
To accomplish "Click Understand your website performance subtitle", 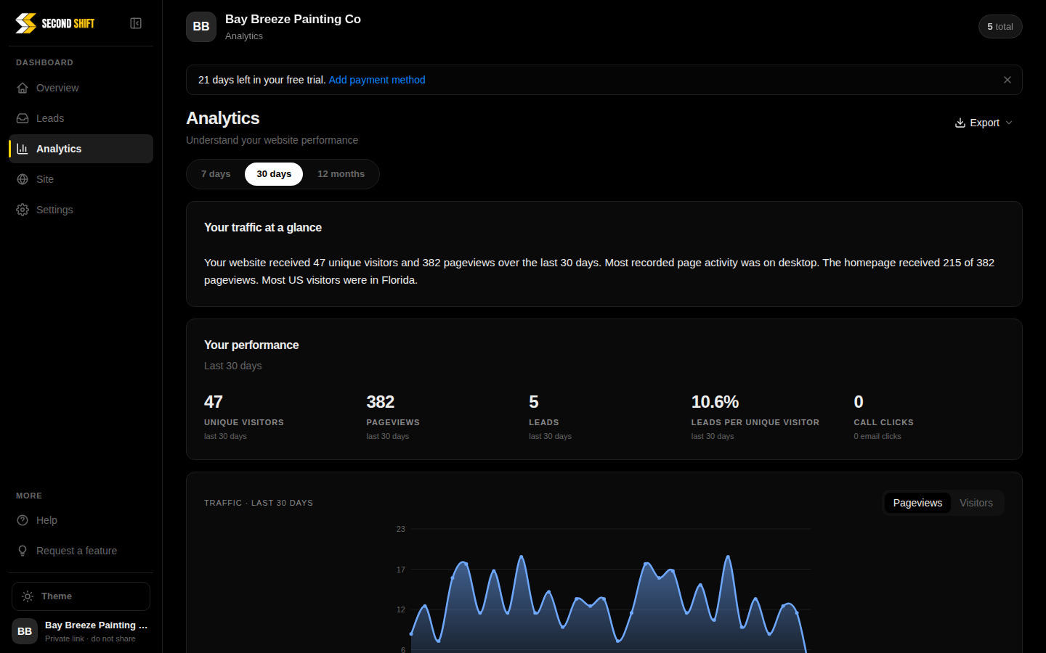I will tap(272, 140).
